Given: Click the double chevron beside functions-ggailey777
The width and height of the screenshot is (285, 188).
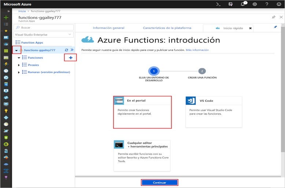Looking at the screenshot, I should (72, 50).
